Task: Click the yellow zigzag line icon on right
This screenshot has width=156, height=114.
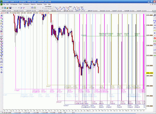Action: pyautogui.click(x=155, y=30)
